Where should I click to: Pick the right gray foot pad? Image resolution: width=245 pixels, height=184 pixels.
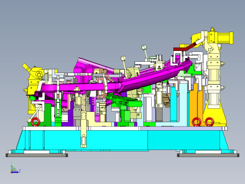click(208, 155)
